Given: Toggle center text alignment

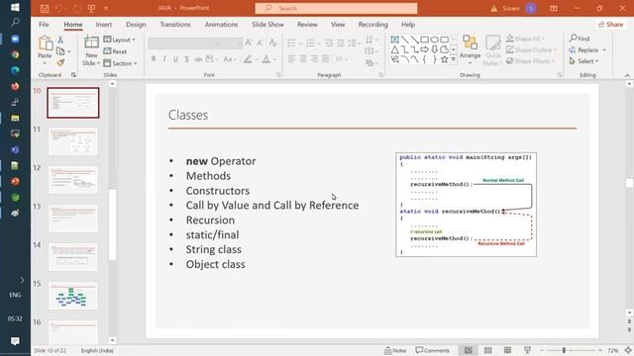Looking at the screenshot, I should [303, 59].
